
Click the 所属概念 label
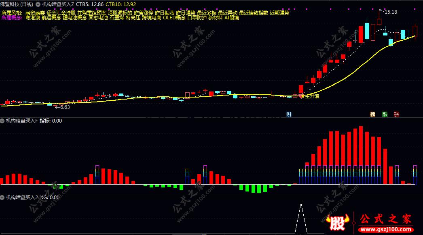[x=12, y=17]
